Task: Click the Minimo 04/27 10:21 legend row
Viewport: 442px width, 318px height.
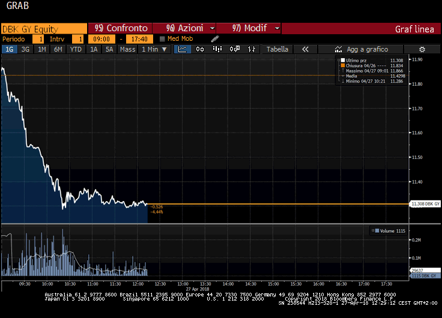Action: (x=372, y=81)
